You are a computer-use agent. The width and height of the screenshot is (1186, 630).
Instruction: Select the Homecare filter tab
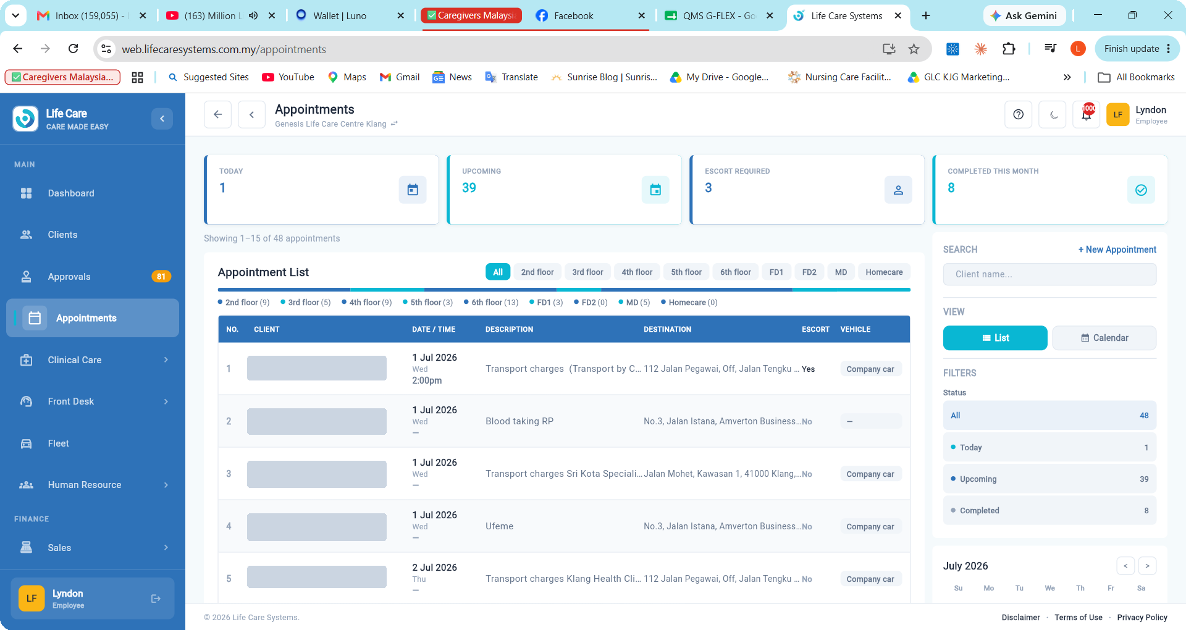884,272
